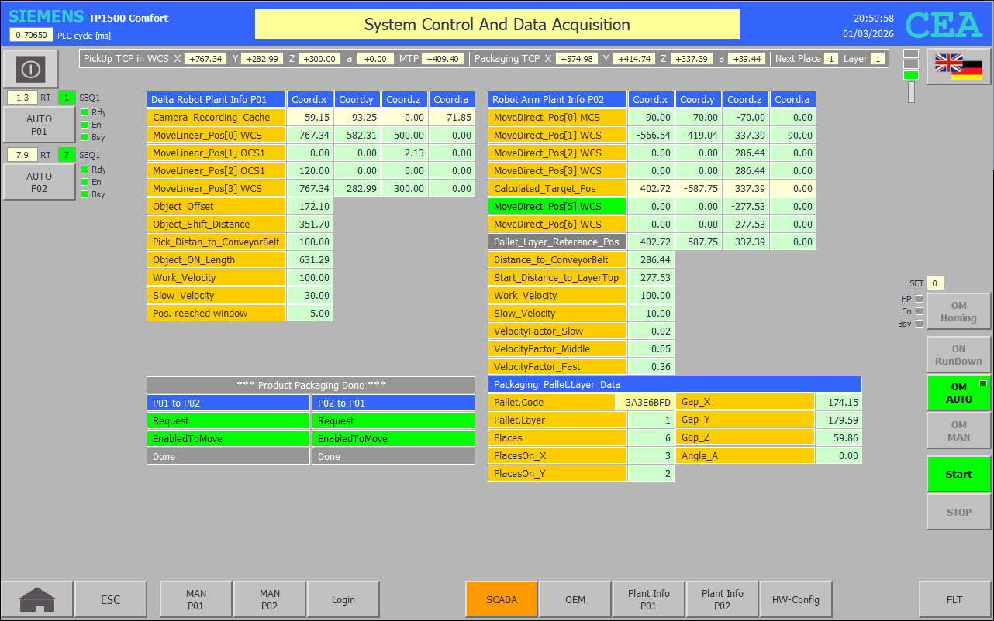Toggle AUTO P02 mode button
This screenshot has width=994, height=621.
tap(39, 182)
